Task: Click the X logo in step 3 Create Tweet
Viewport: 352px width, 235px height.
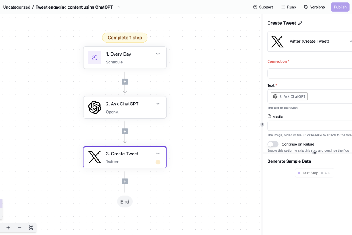Action: pyautogui.click(x=95, y=157)
